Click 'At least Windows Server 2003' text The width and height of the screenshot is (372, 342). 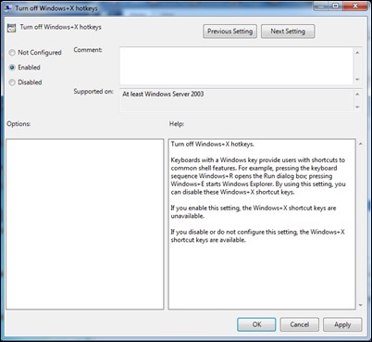click(x=163, y=94)
